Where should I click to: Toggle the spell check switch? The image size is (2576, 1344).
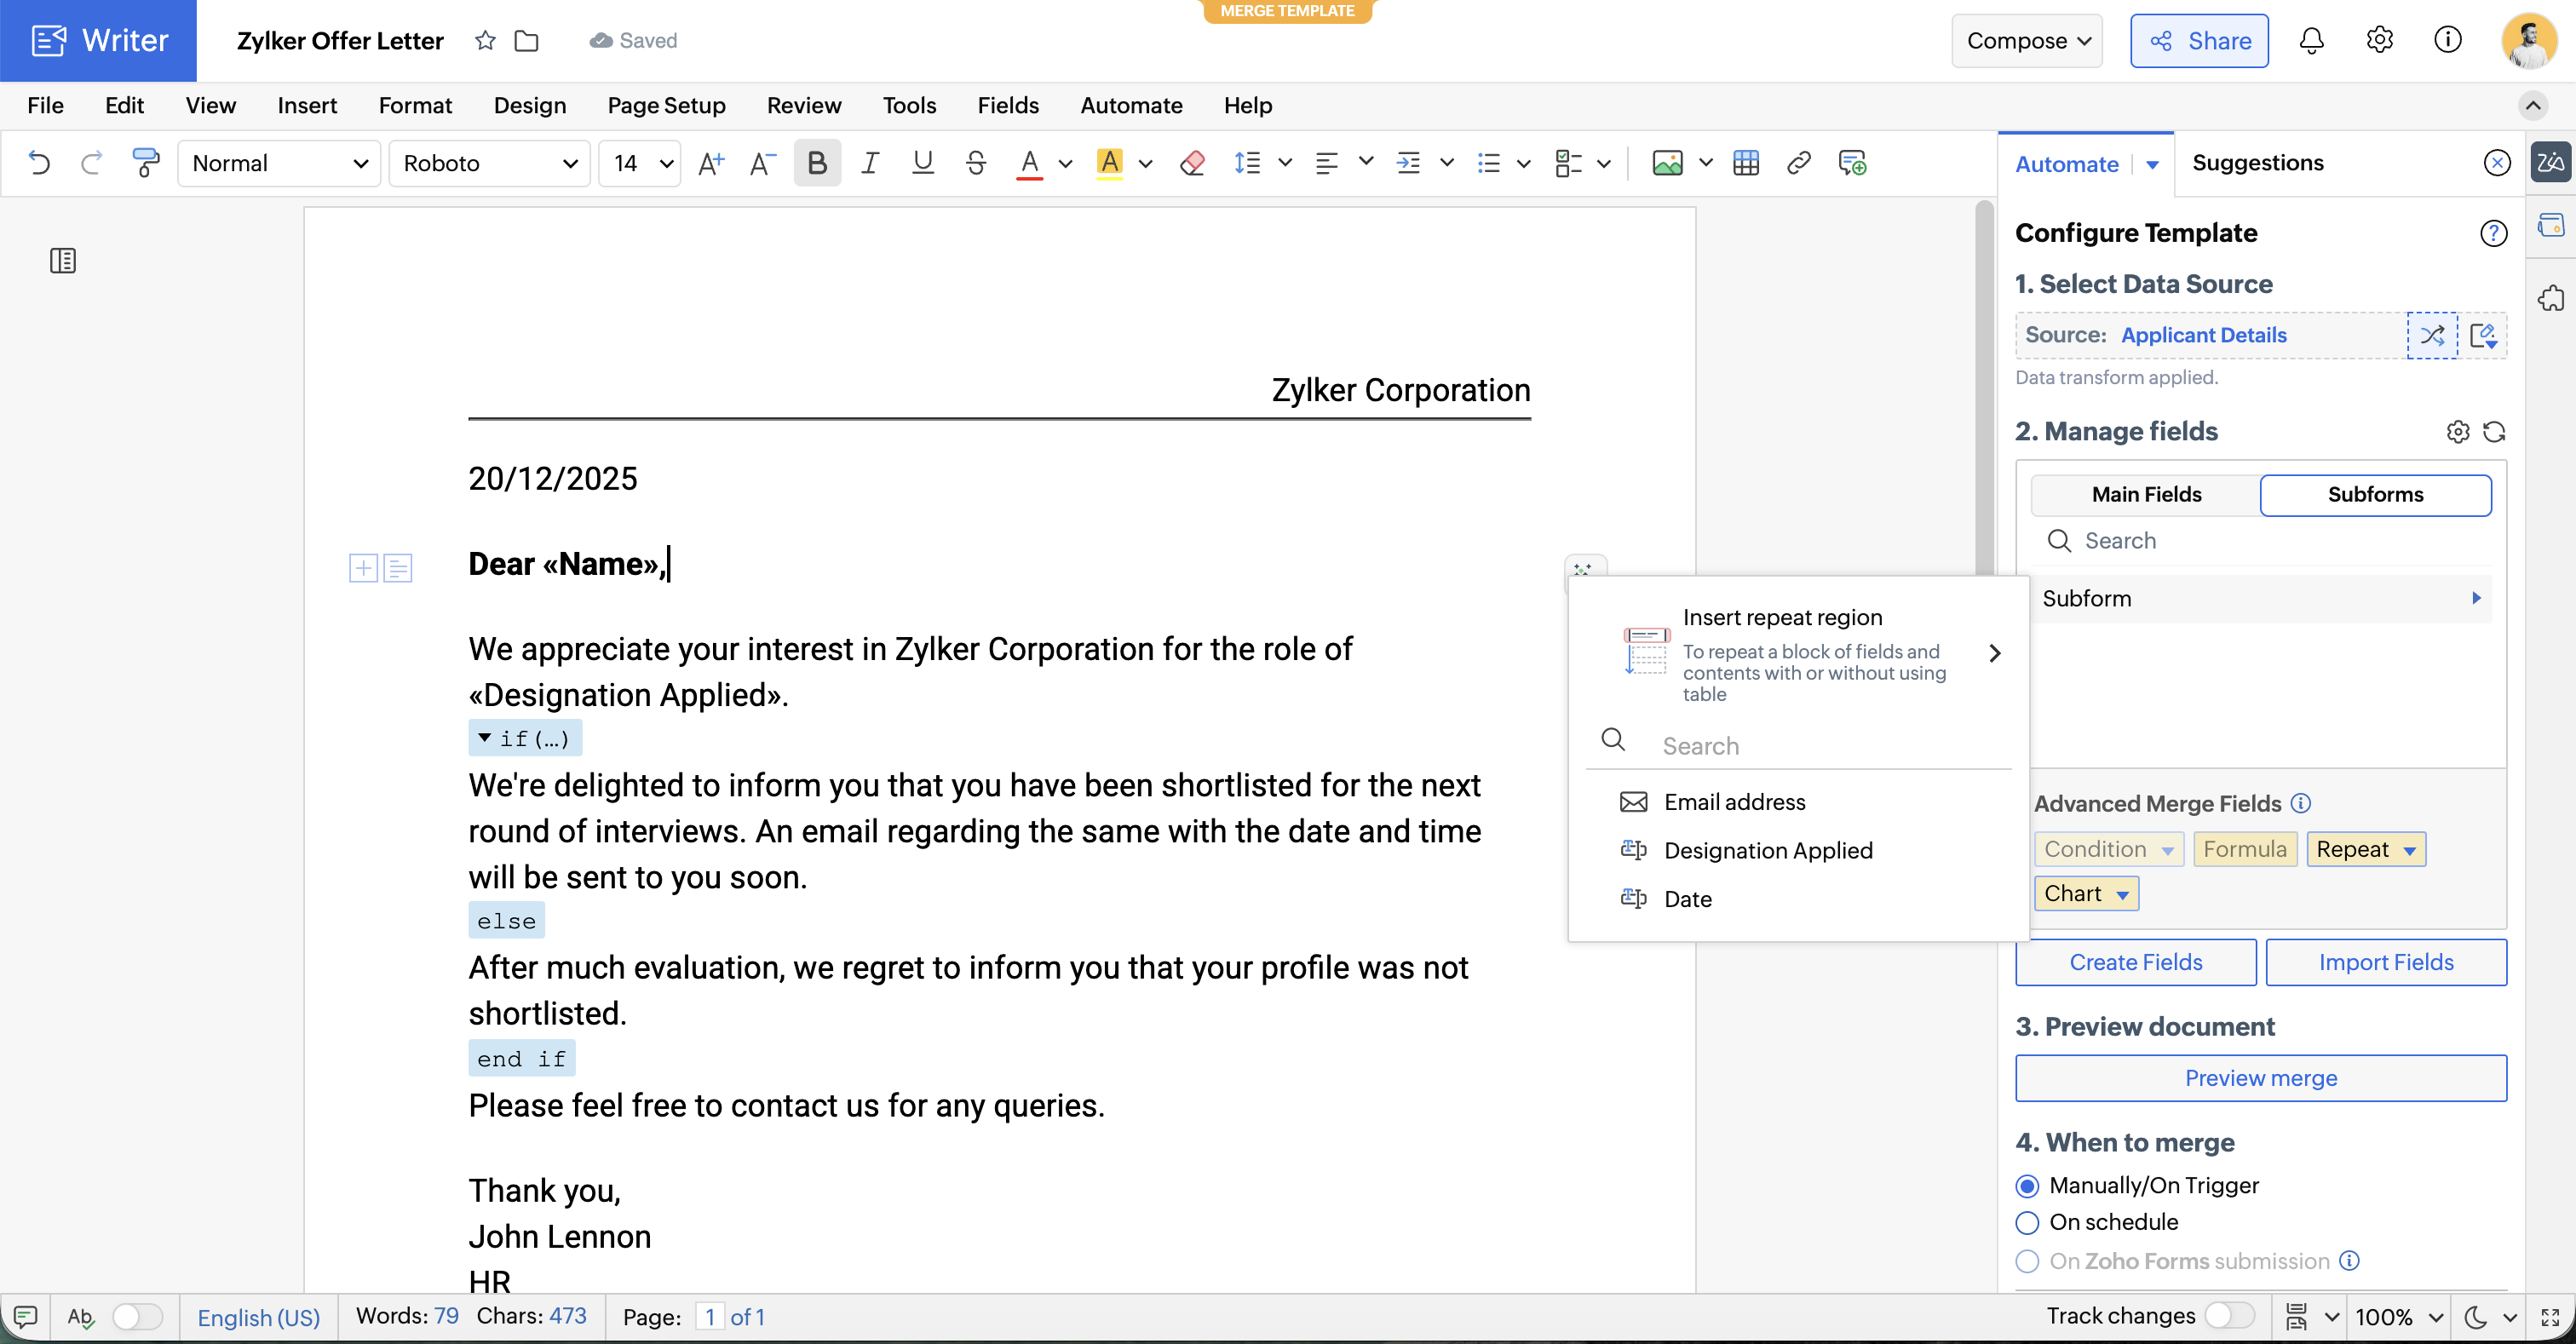pyautogui.click(x=137, y=1316)
